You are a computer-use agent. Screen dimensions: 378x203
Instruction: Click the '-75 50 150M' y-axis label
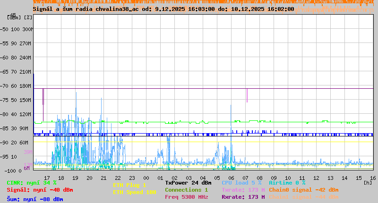17,100
